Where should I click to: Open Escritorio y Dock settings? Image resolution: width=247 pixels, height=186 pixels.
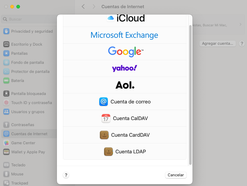click(27, 44)
